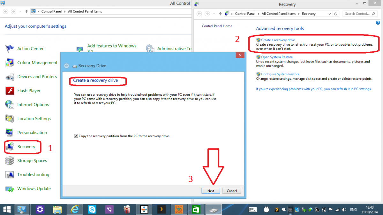Image resolution: width=383 pixels, height=215 pixels.
Task: Open Action Center flag icon
Action: [x=10, y=48]
